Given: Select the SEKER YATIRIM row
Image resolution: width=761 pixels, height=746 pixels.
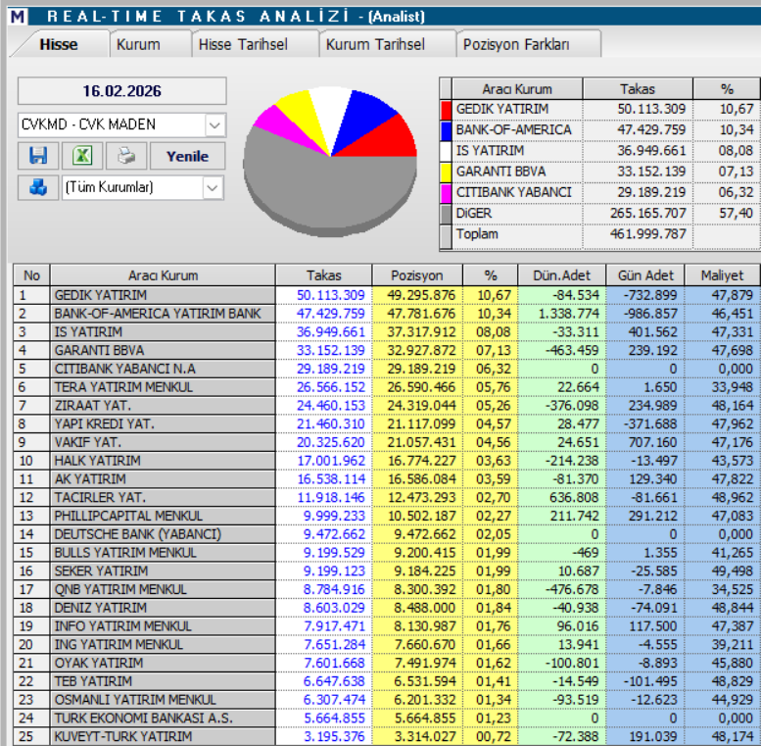Looking at the screenshot, I should coord(387,572).
